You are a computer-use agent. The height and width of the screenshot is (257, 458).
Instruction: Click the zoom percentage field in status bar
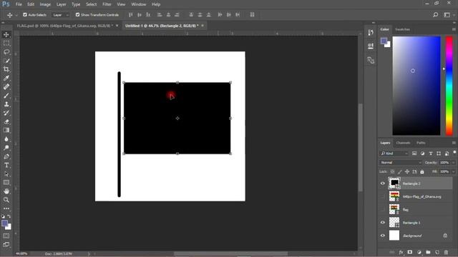(21, 254)
